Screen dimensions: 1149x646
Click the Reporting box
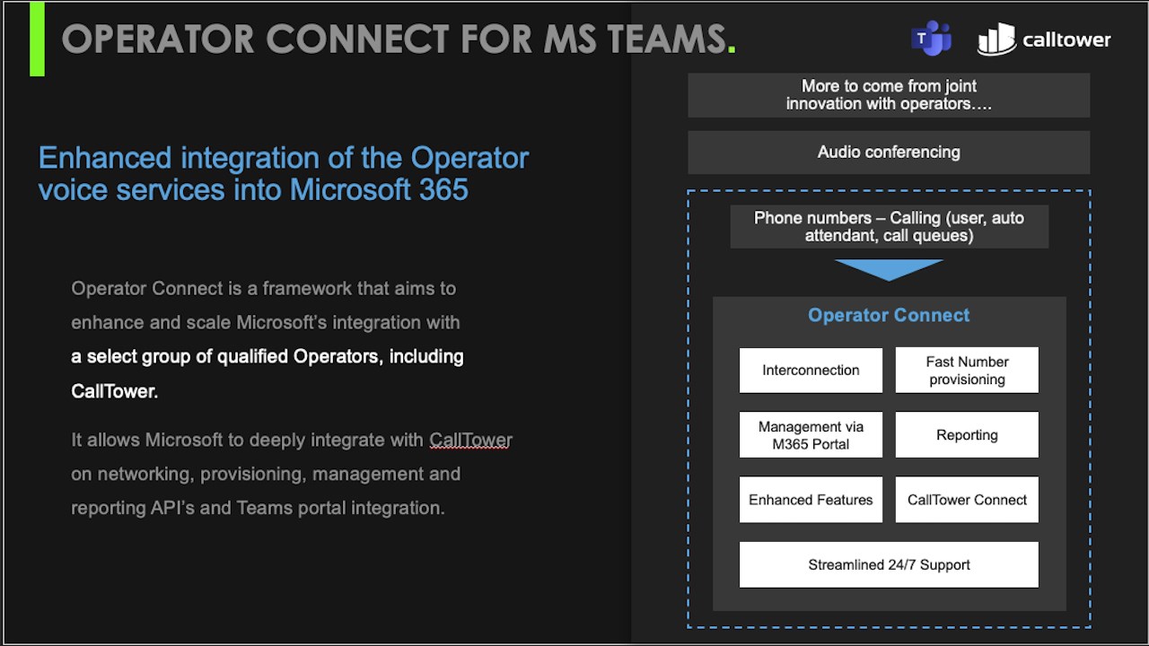coord(967,435)
